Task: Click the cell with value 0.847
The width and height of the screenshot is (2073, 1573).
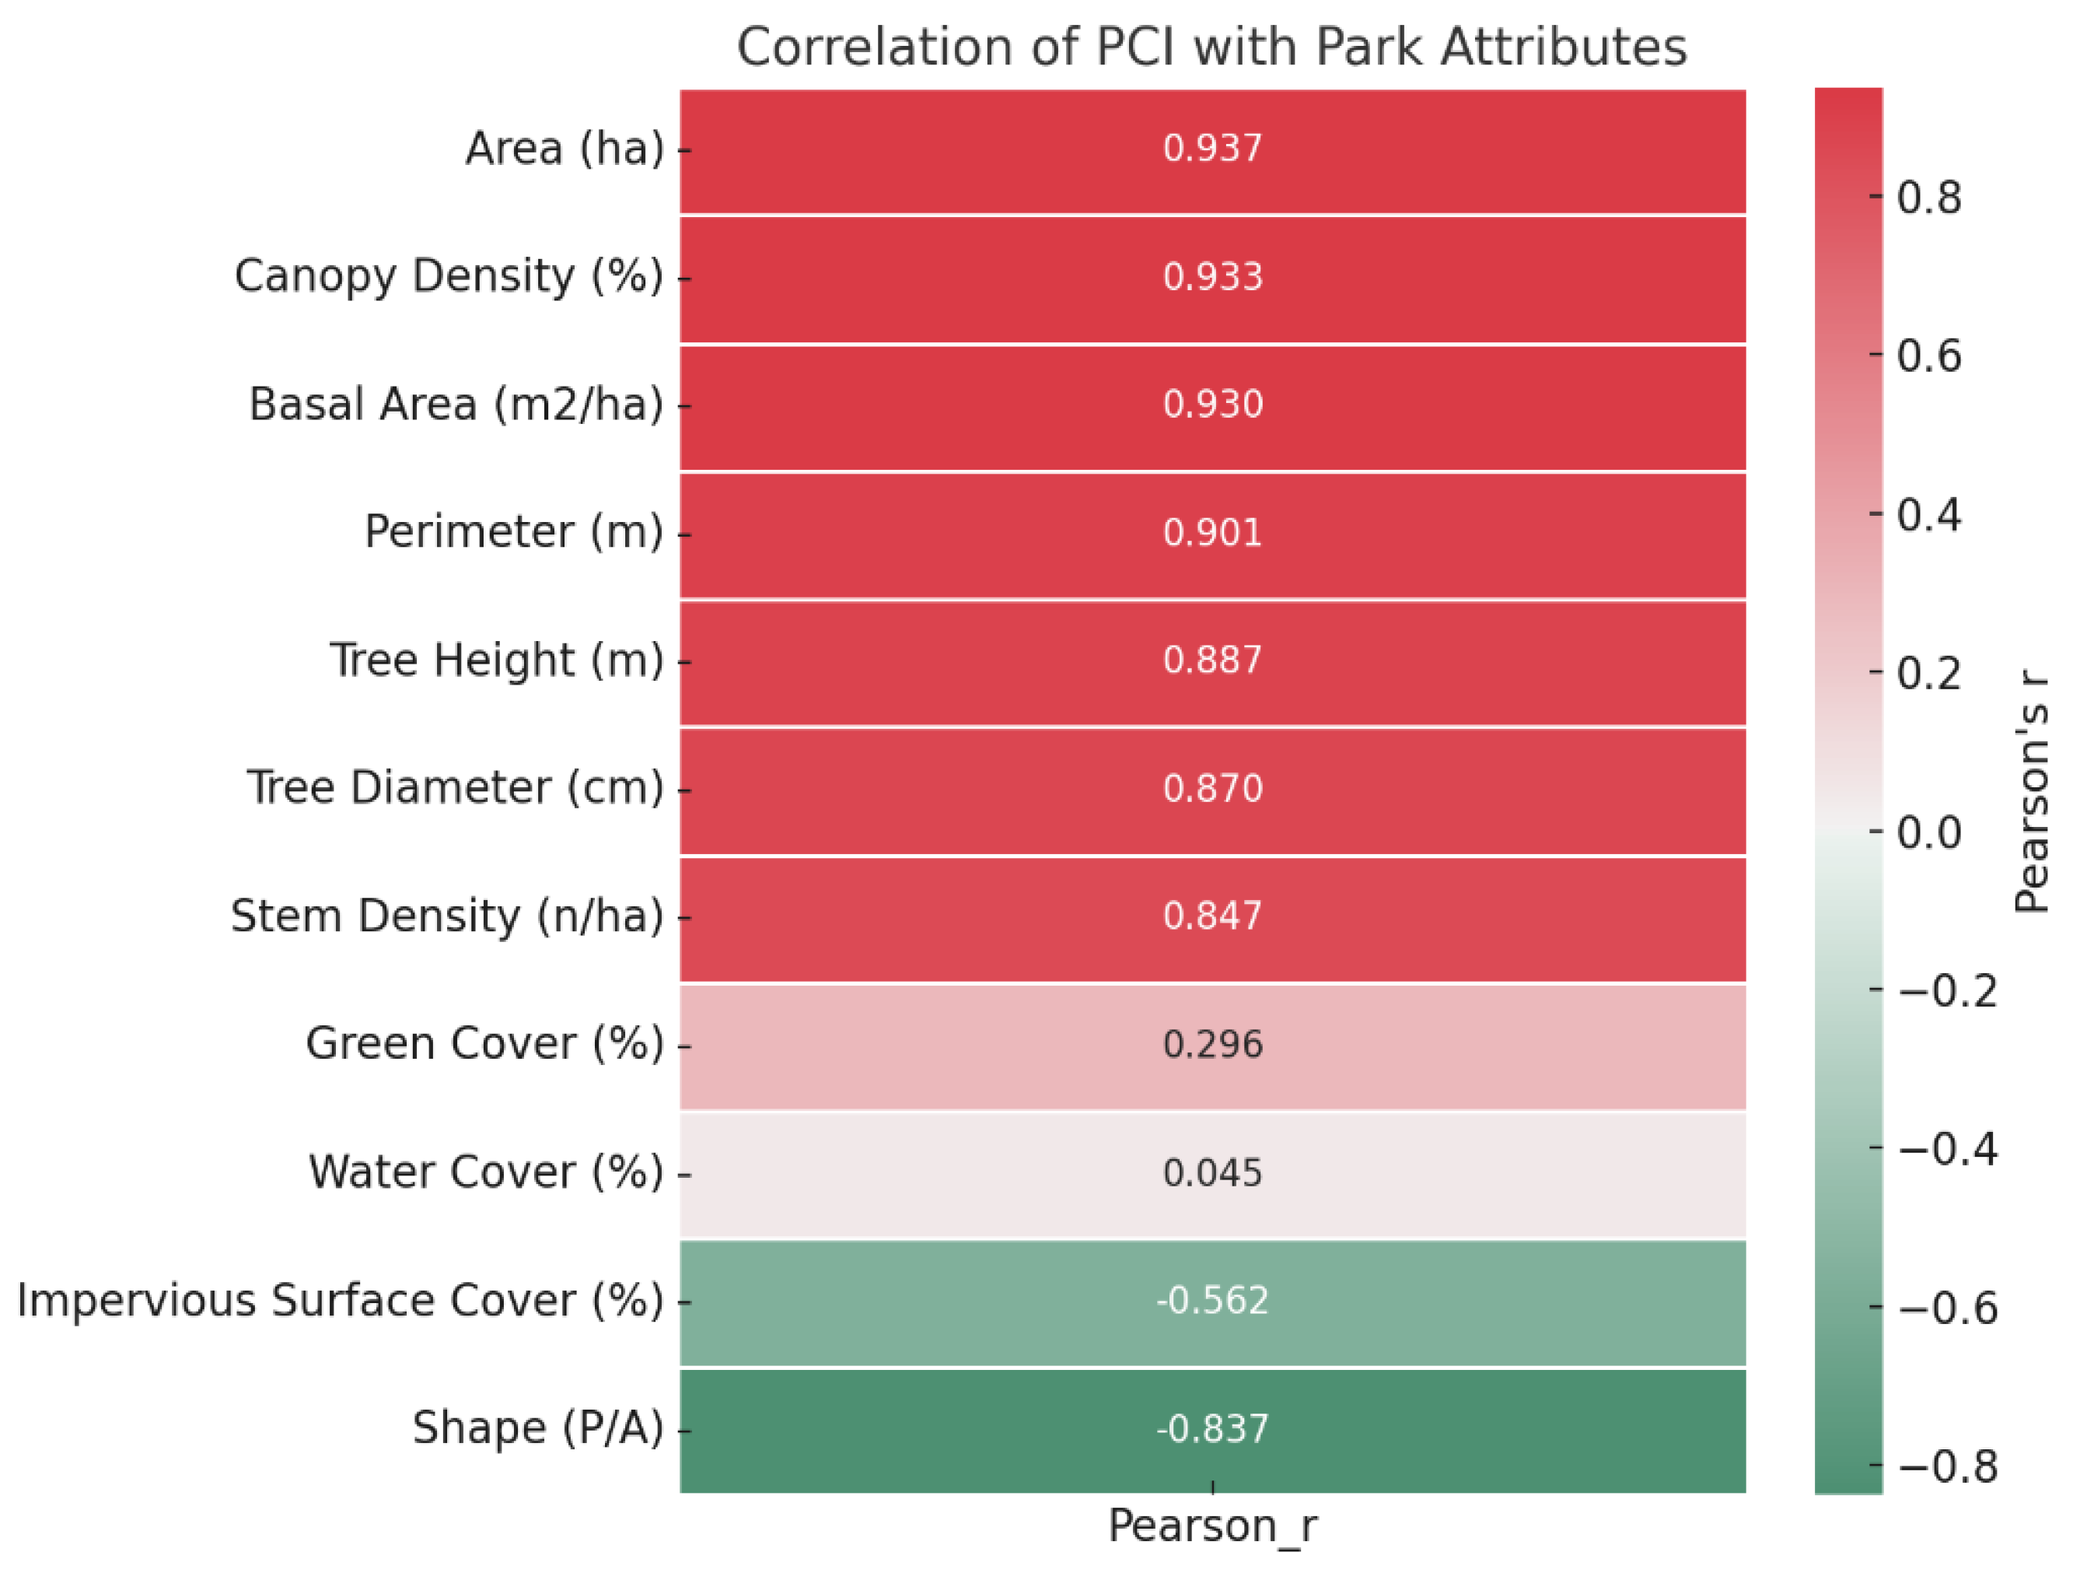Action: click(x=1213, y=916)
